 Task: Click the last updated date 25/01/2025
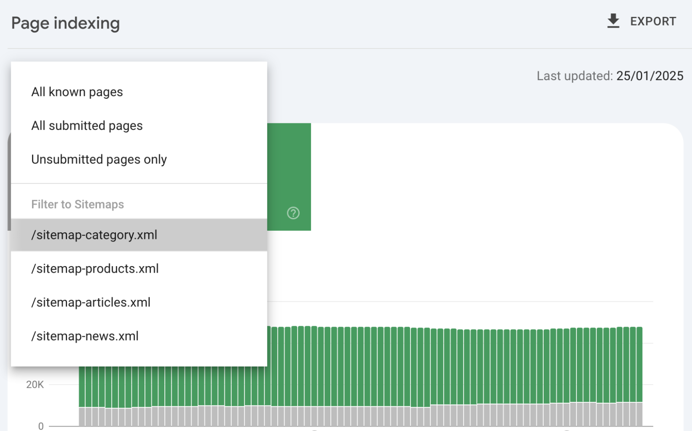[x=650, y=76]
